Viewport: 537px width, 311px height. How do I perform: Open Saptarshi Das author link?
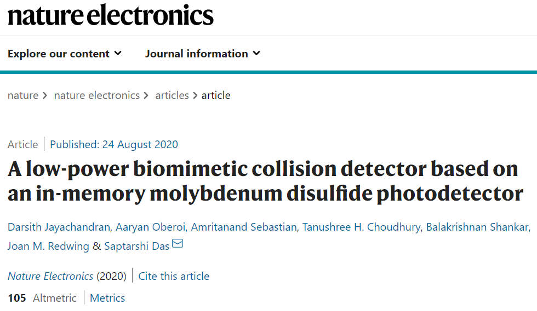tap(136, 246)
